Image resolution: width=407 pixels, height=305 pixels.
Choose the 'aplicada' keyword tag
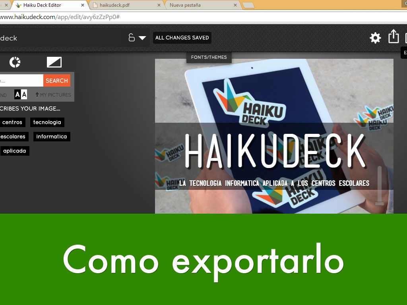coord(14,151)
